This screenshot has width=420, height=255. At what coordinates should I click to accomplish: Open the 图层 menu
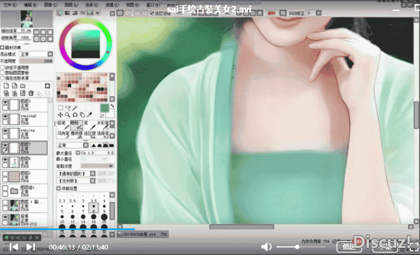(x=71, y=4)
